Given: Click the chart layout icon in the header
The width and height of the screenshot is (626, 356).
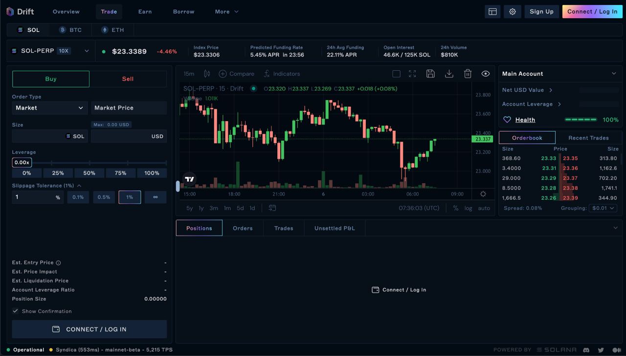Looking at the screenshot, I should click(x=492, y=12).
